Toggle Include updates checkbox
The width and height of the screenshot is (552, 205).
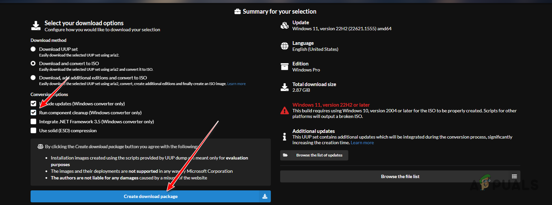(33, 104)
